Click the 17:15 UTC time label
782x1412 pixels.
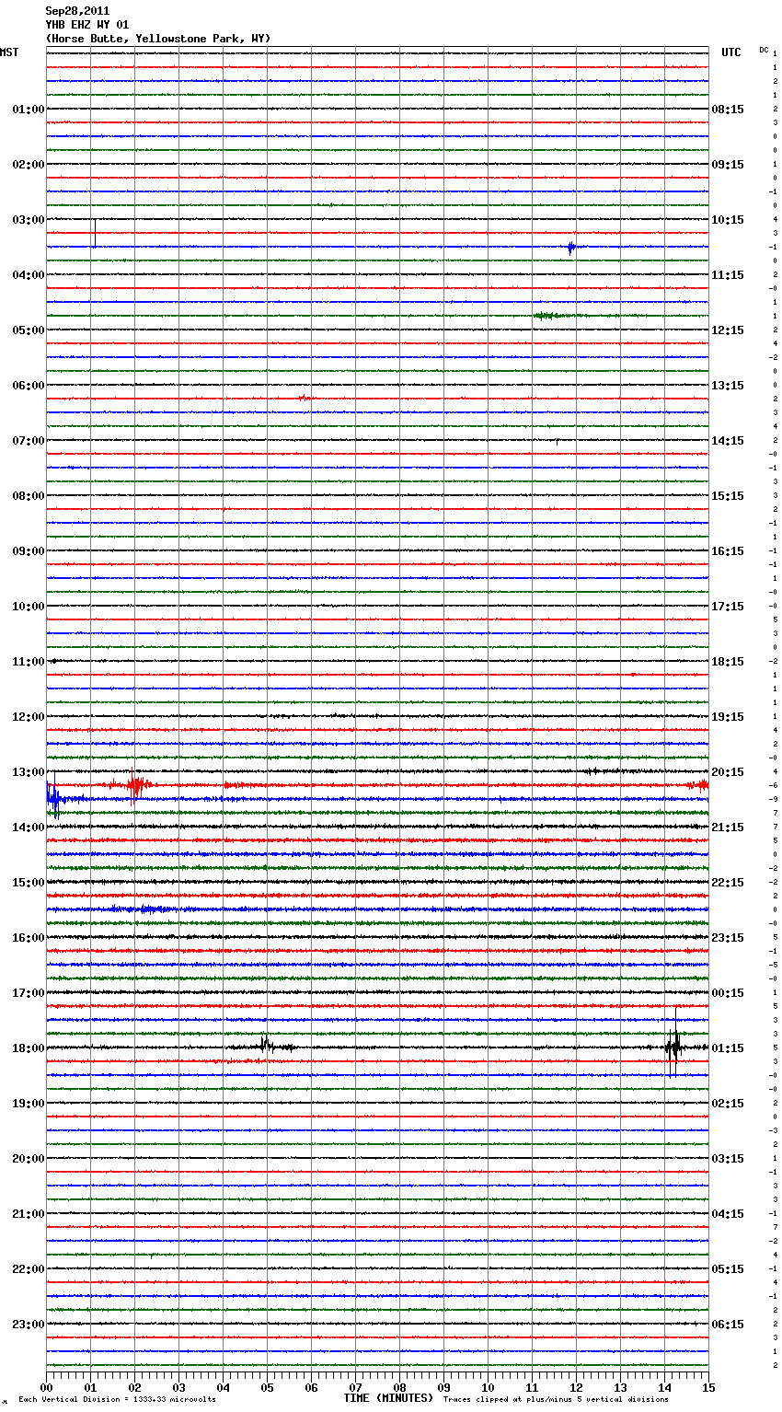click(728, 607)
